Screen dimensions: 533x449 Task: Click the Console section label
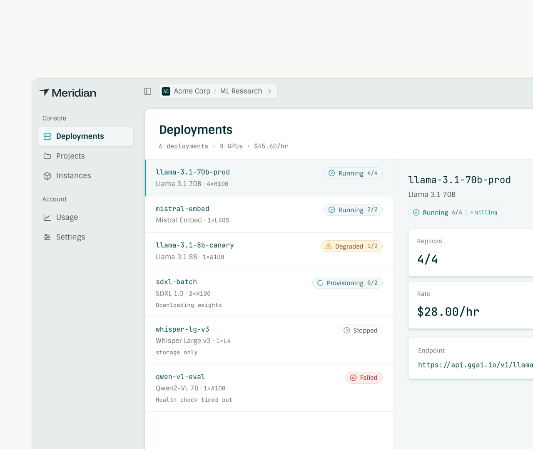[54, 118]
